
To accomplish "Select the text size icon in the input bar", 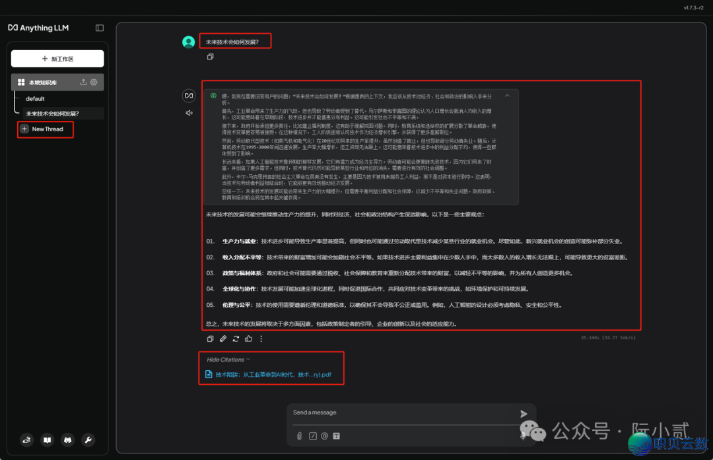I will (335, 436).
